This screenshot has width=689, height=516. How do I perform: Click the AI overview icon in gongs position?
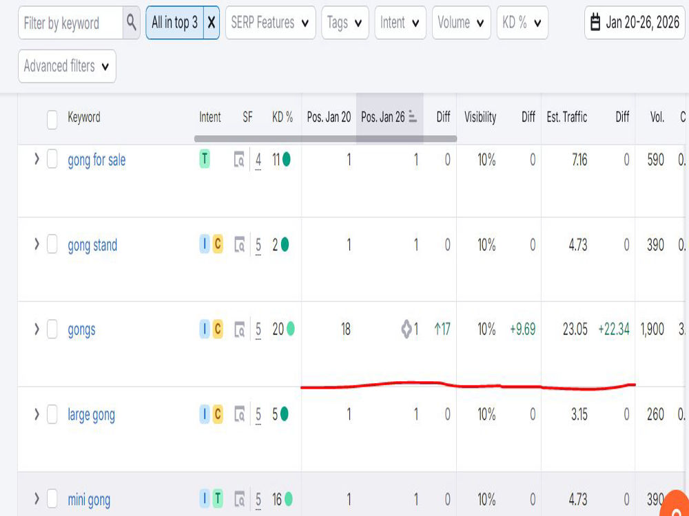coord(407,329)
